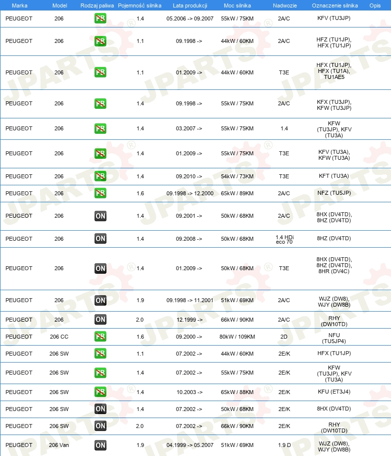Select the production date 09.2000 ->
Viewport: 391px width, 456px height.
tap(189, 337)
